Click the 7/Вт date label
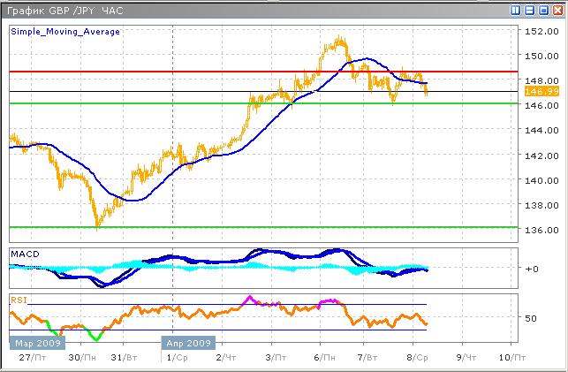The width and height of the screenshot is (568, 372). (367, 358)
